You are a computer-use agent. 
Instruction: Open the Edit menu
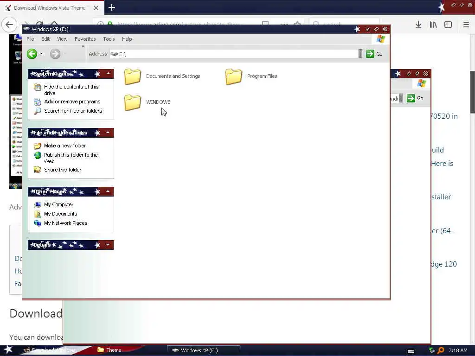(x=45, y=39)
